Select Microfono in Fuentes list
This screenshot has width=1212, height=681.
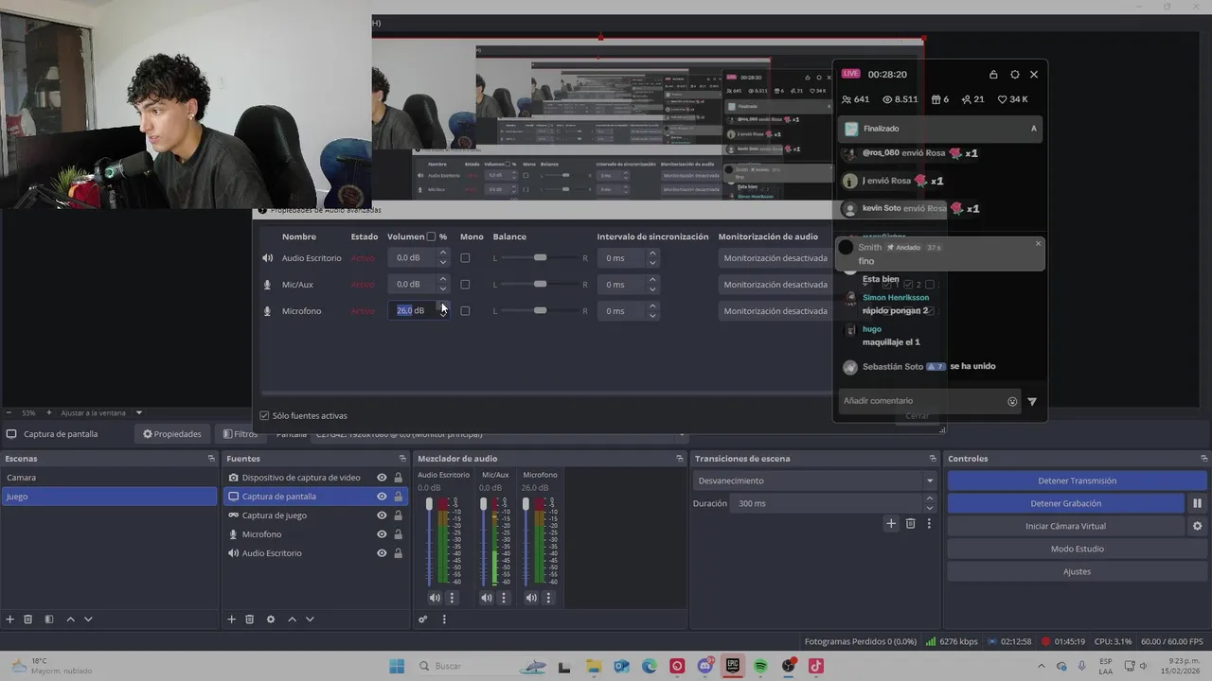261,534
